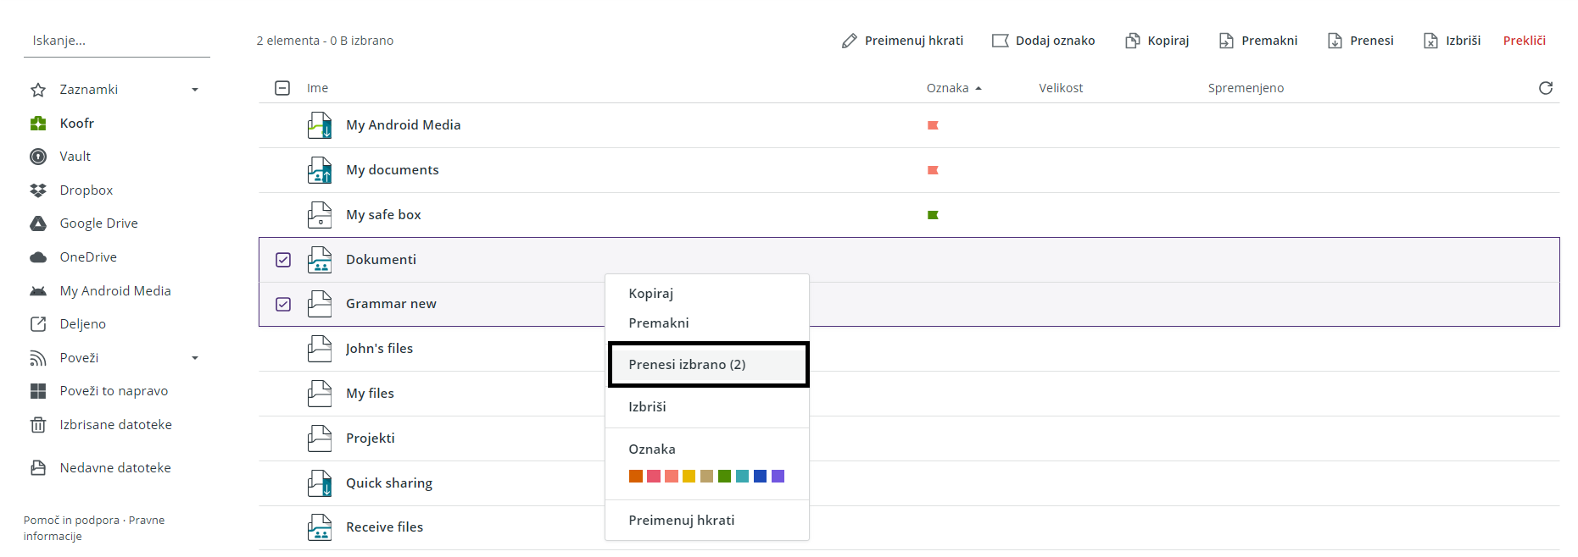This screenshot has height=557, width=1578.
Task: Click Prenesi in the top toolbar
Action: [x=1361, y=41]
